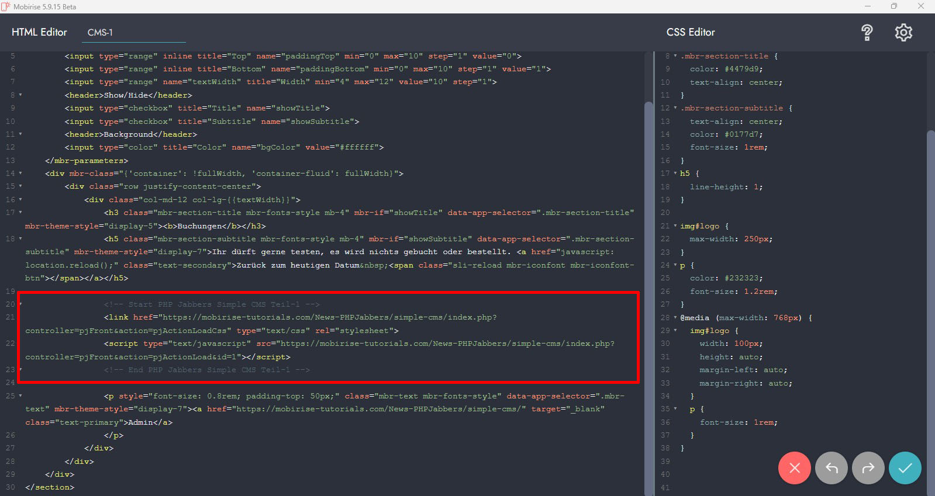Image resolution: width=935 pixels, height=496 pixels.
Task: Collapse the @media block in the CSS editor
Action: (675, 318)
